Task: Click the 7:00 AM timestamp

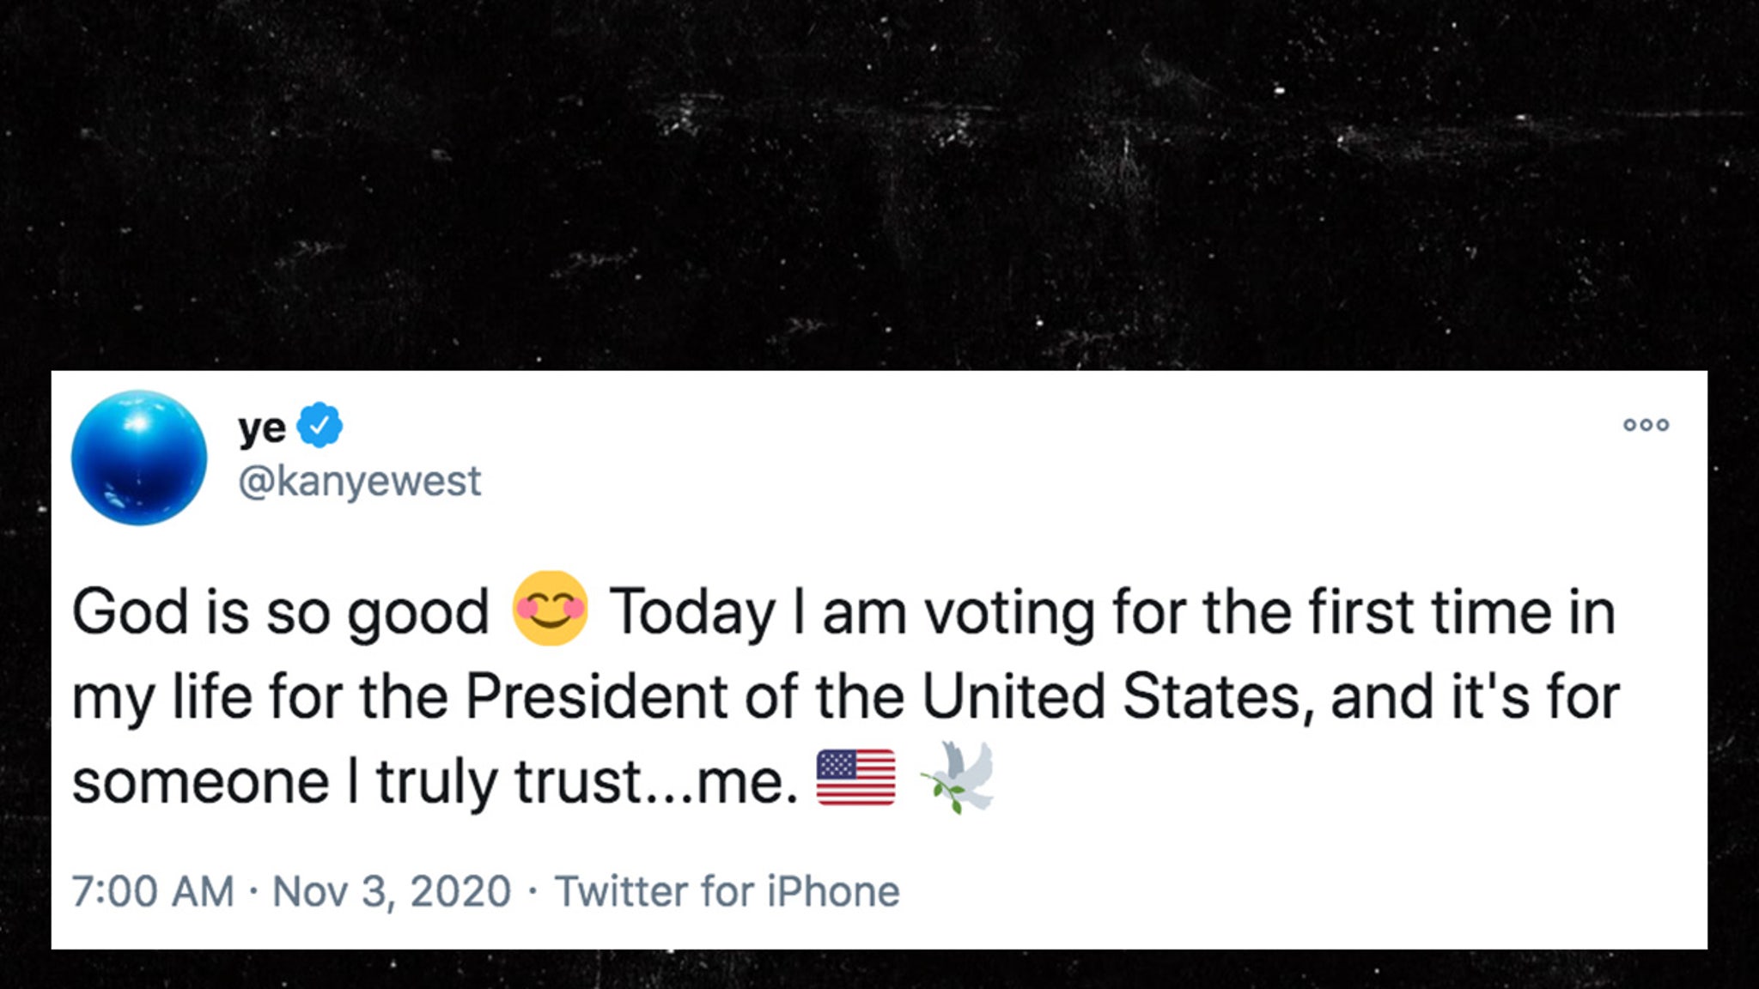Action: click(153, 891)
